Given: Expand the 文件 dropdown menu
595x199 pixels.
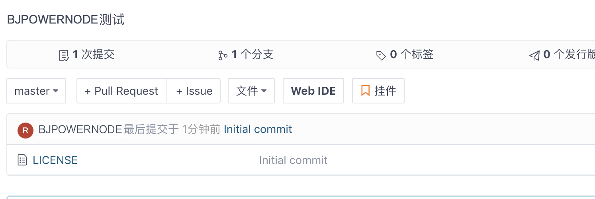Looking at the screenshot, I should 251,91.
